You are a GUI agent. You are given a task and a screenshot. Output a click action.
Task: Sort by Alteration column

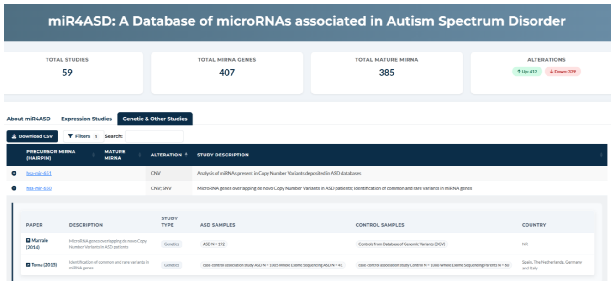pyautogui.click(x=169, y=155)
